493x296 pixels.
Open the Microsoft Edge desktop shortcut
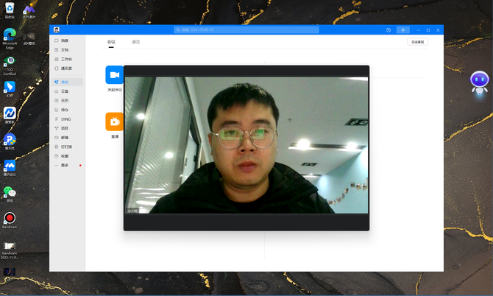pyautogui.click(x=10, y=35)
